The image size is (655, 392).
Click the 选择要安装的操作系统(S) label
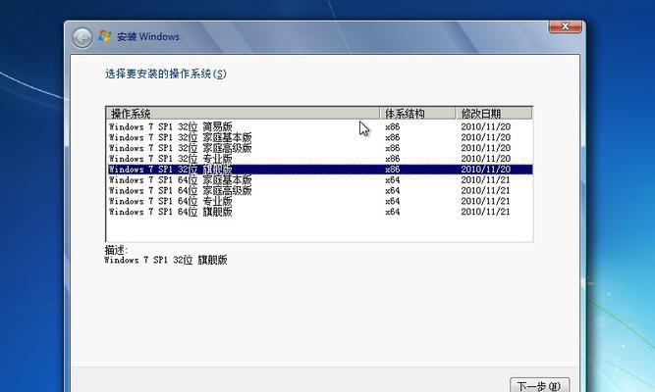[165, 73]
